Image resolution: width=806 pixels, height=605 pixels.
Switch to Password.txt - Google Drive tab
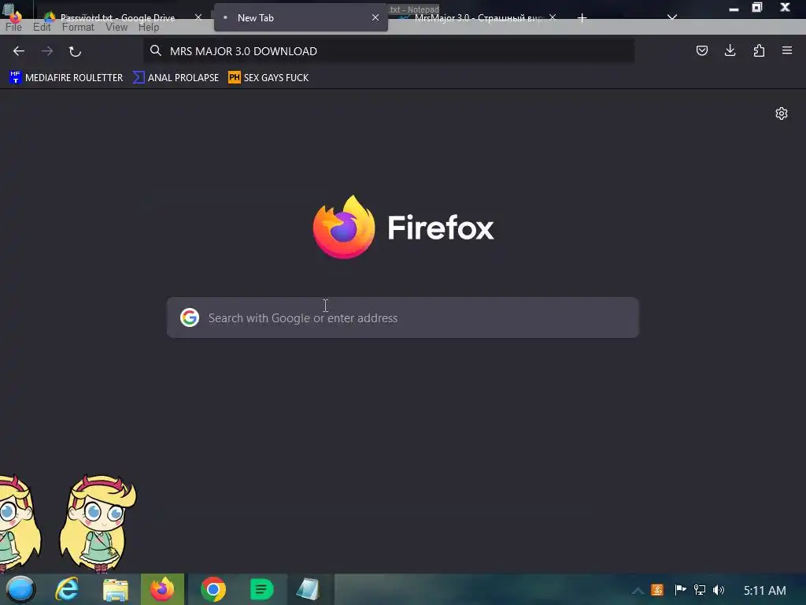118,18
